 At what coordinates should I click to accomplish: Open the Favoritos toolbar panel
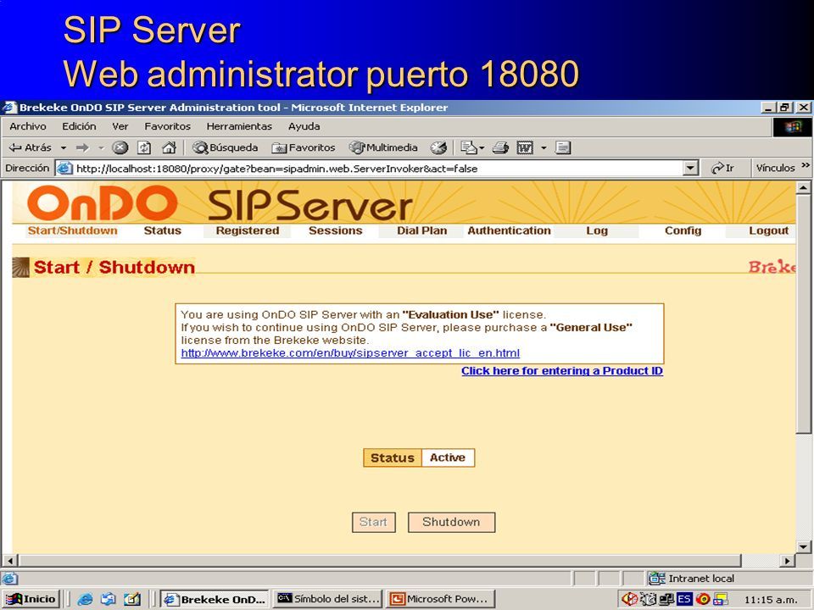pos(304,147)
